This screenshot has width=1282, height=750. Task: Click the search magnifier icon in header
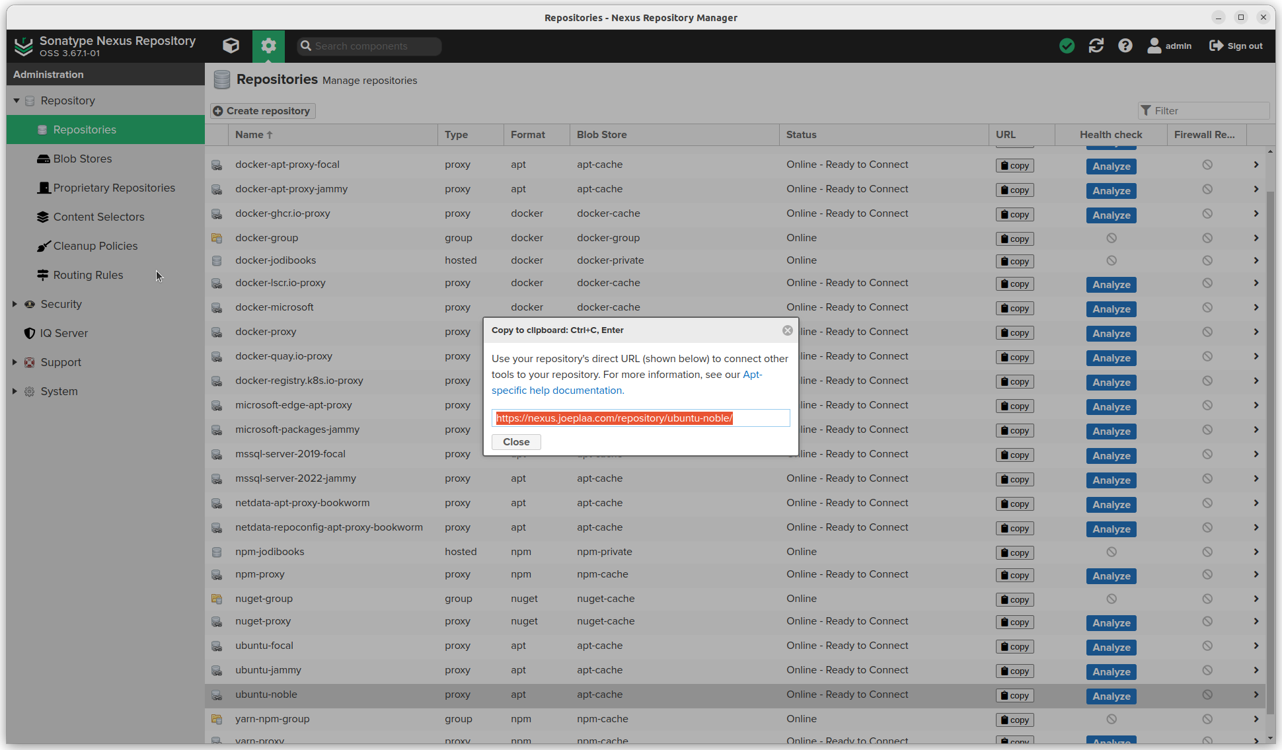(x=305, y=46)
